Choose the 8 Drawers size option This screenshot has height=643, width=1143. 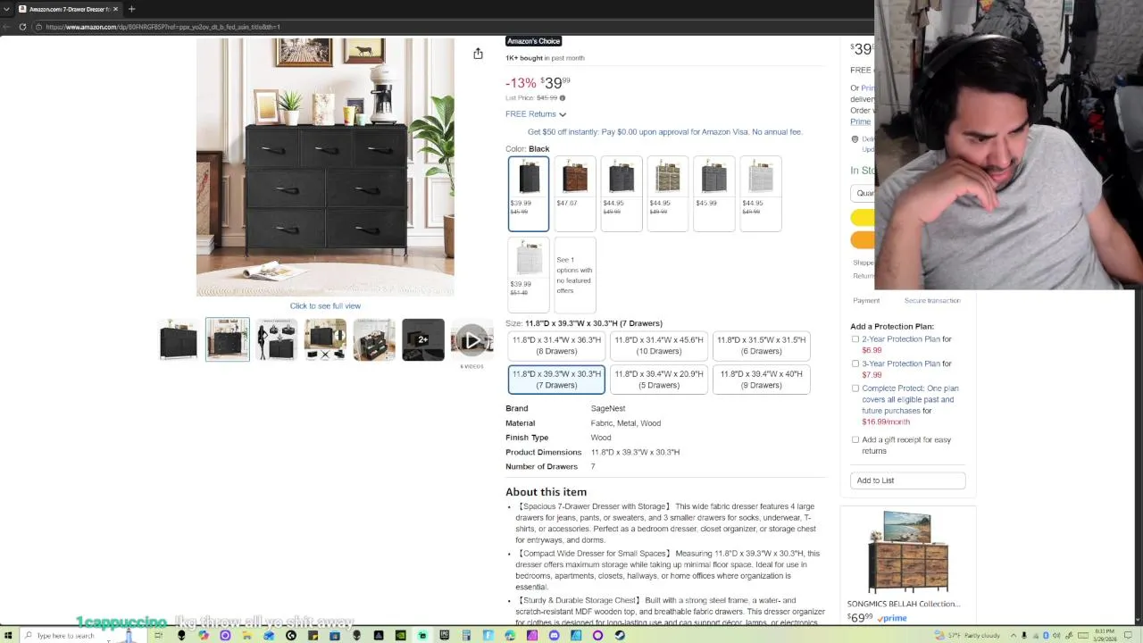tap(556, 346)
